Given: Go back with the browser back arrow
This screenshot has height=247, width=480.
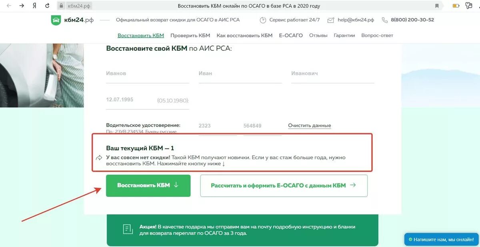Looking at the screenshot, I should click(9, 6).
